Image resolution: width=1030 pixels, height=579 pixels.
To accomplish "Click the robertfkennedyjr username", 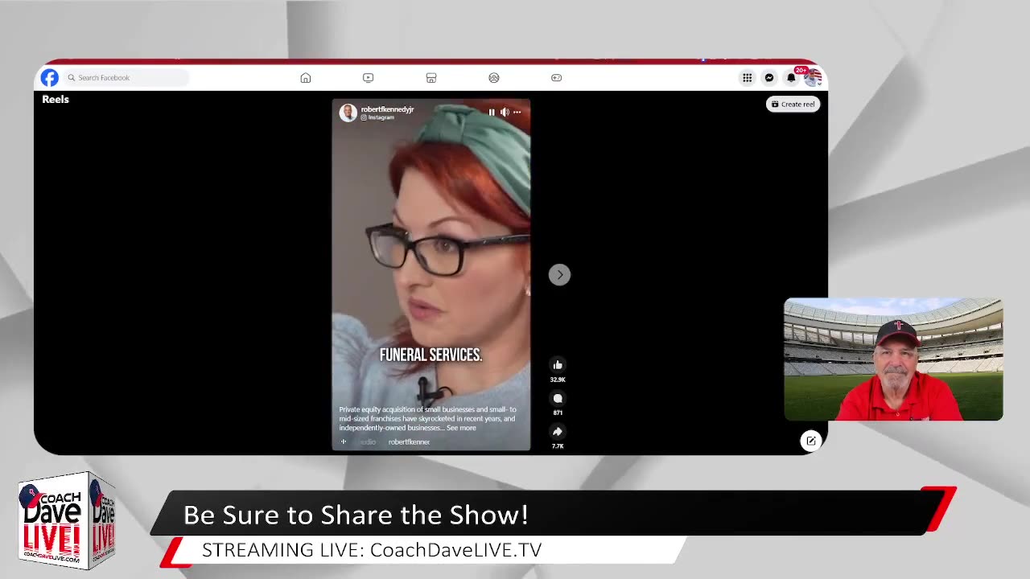I will click(x=387, y=109).
